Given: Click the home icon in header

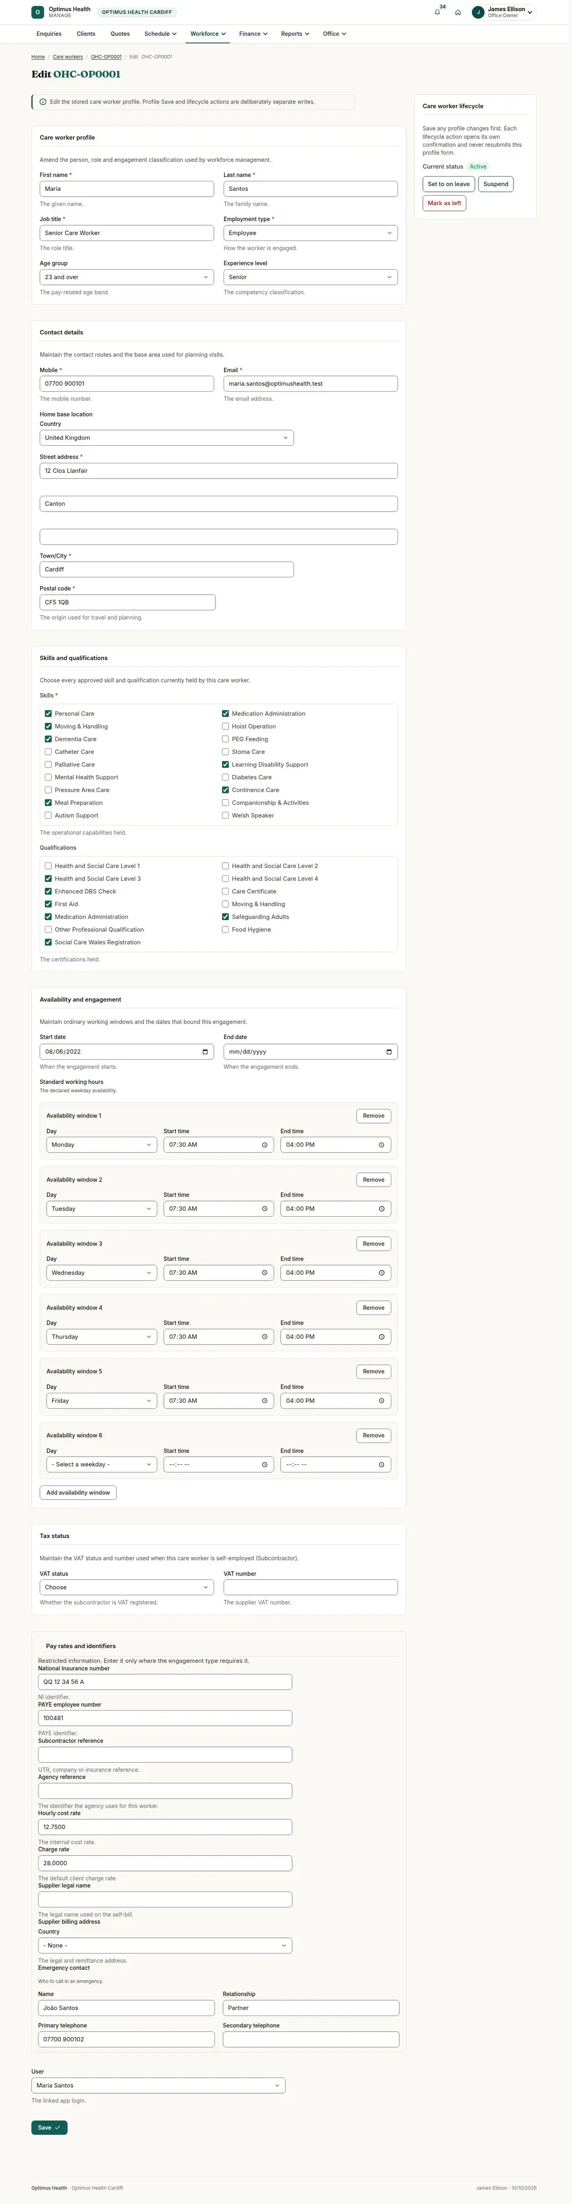Looking at the screenshot, I should pos(458,12).
